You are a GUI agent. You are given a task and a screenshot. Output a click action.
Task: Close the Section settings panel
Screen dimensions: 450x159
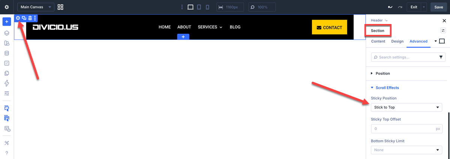coord(444,21)
